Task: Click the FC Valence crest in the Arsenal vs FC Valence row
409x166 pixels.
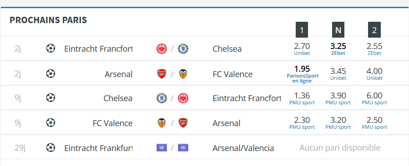Action: (x=183, y=74)
